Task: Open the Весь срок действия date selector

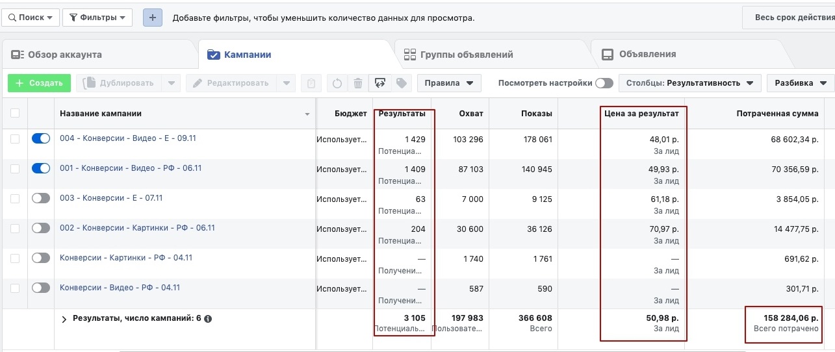Action: coord(789,18)
